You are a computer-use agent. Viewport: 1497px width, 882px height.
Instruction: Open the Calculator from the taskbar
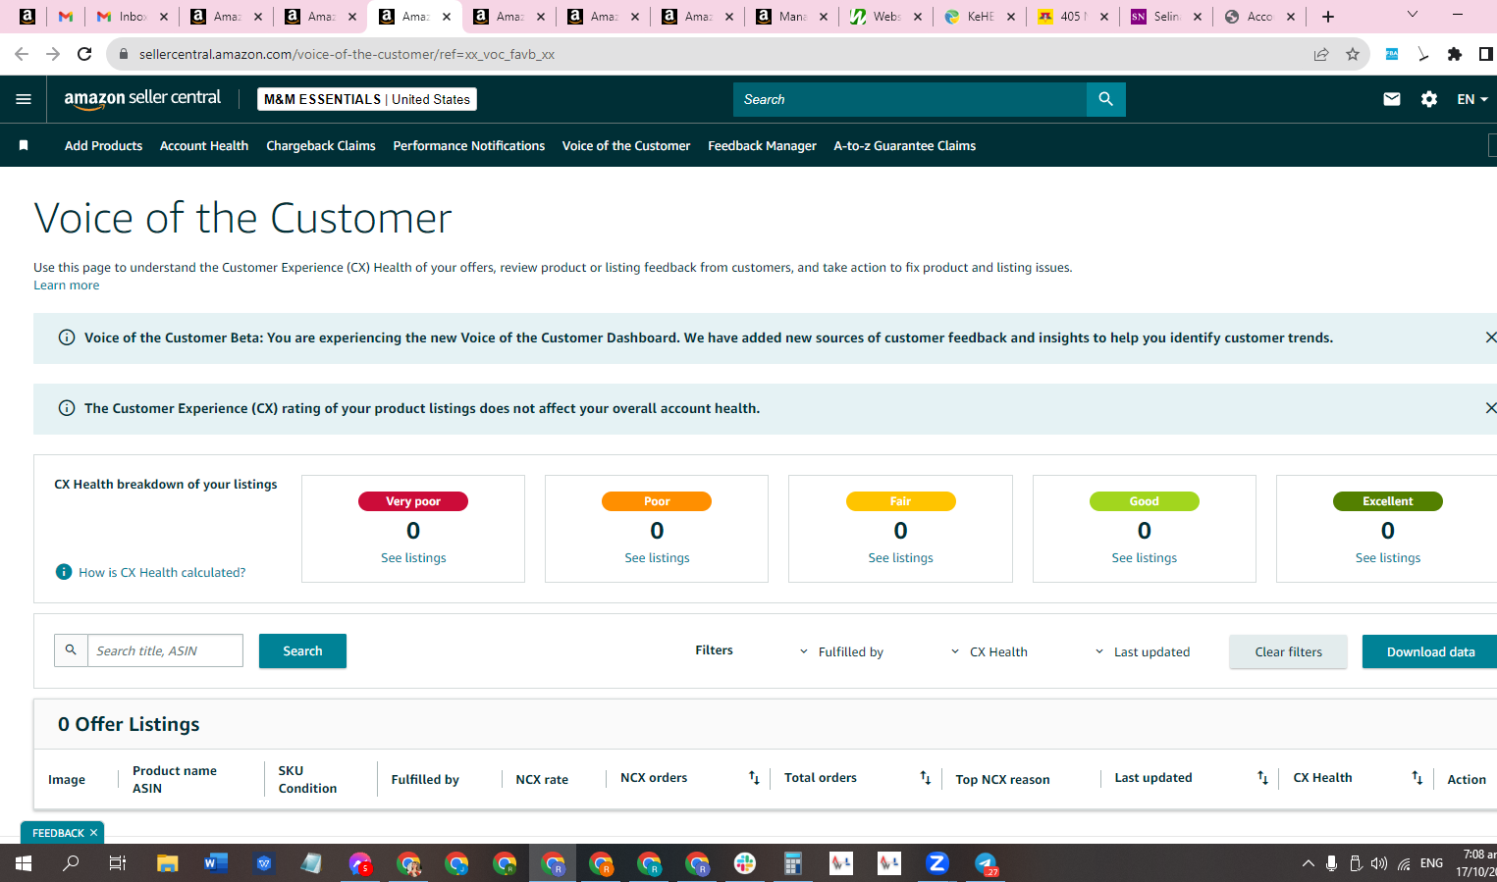click(x=793, y=863)
